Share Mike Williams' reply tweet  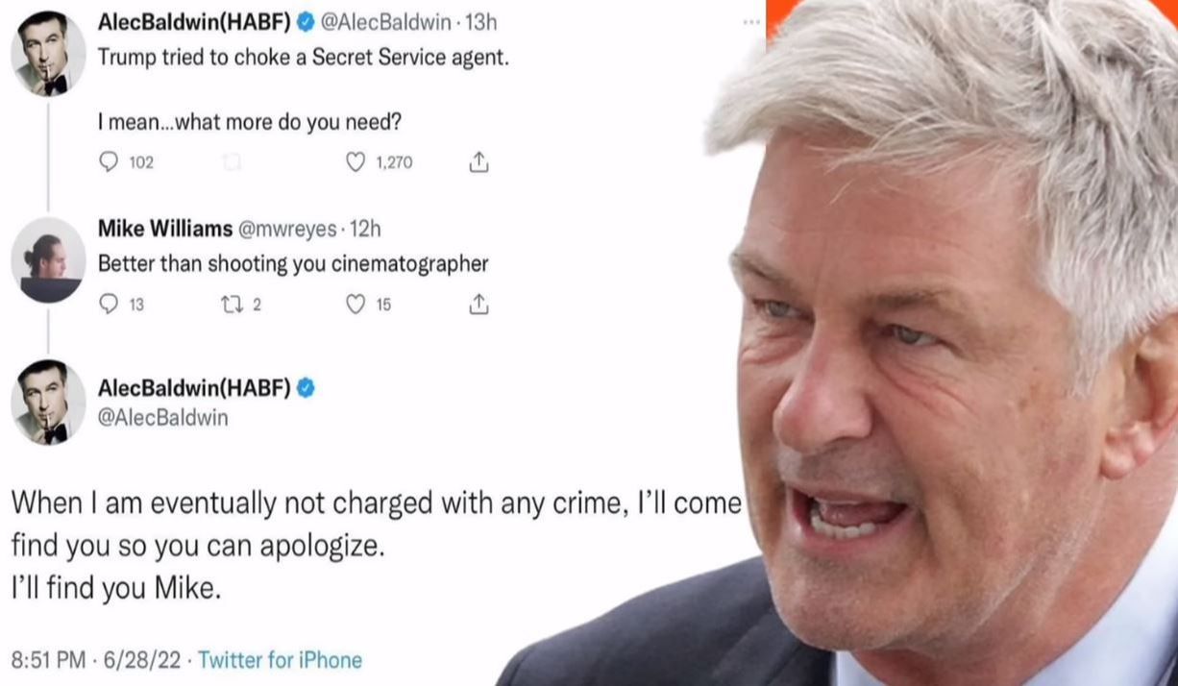click(479, 306)
